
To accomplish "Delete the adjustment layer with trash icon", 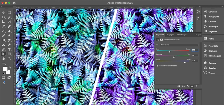I will (x=196, y=86).
